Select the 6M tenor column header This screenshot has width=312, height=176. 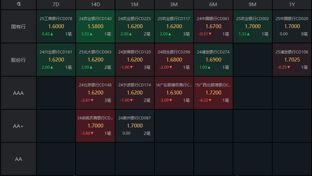pyautogui.click(x=213, y=5)
